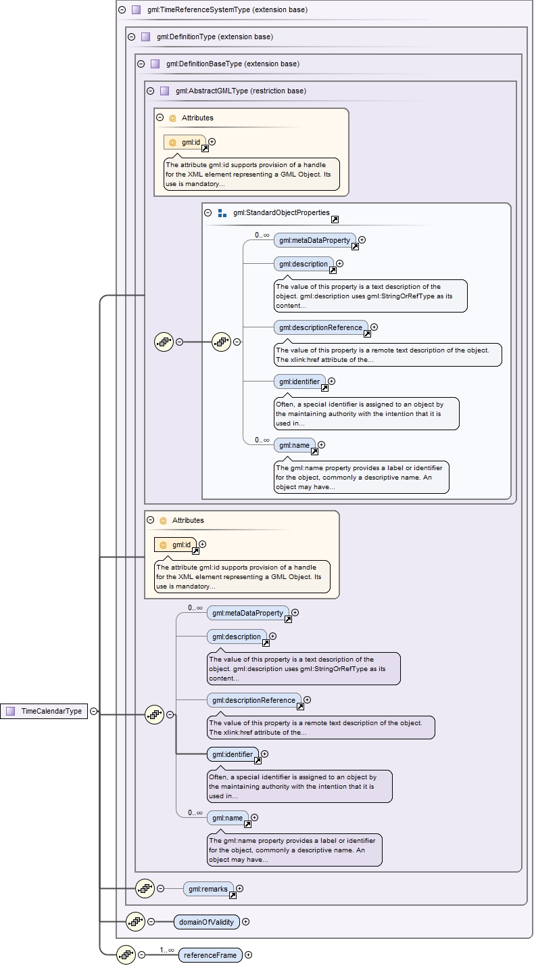The width and height of the screenshot is (534, 968).
Task: Click the gml:identifier element in lower sequence
Action: click(x=233, y=754)
